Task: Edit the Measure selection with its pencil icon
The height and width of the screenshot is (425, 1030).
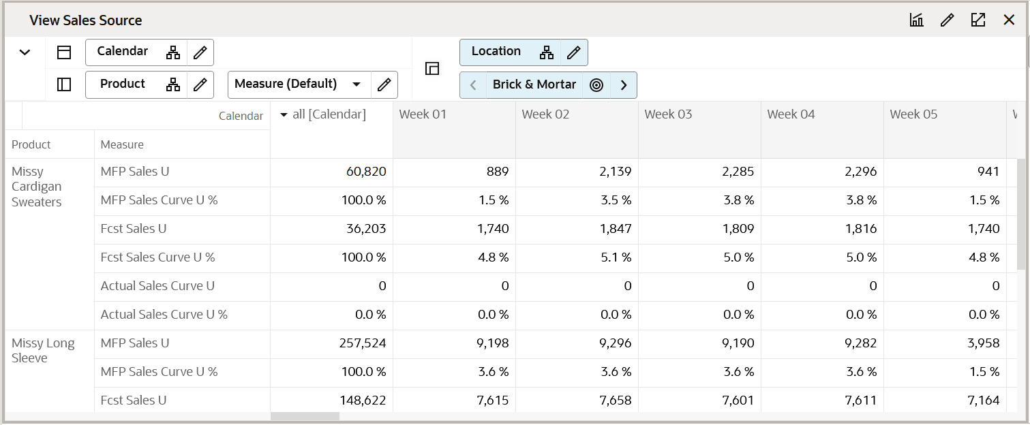Action: coord(384,84)
